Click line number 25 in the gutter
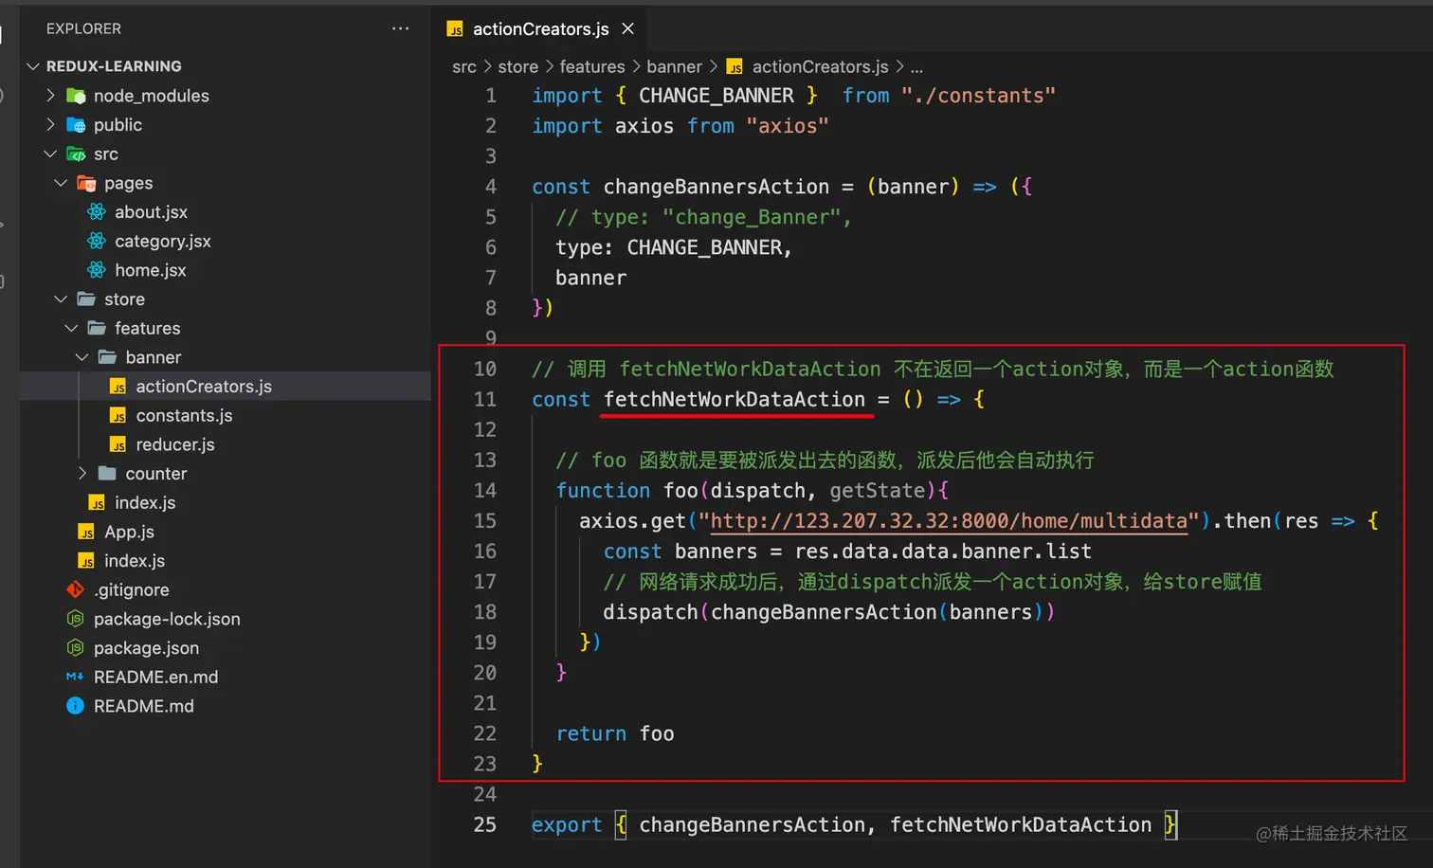 (484, 824)
